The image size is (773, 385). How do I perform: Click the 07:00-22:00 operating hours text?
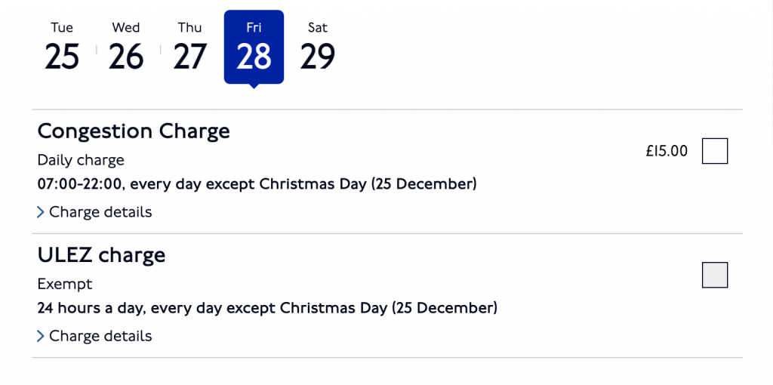(x=79, y=184)
